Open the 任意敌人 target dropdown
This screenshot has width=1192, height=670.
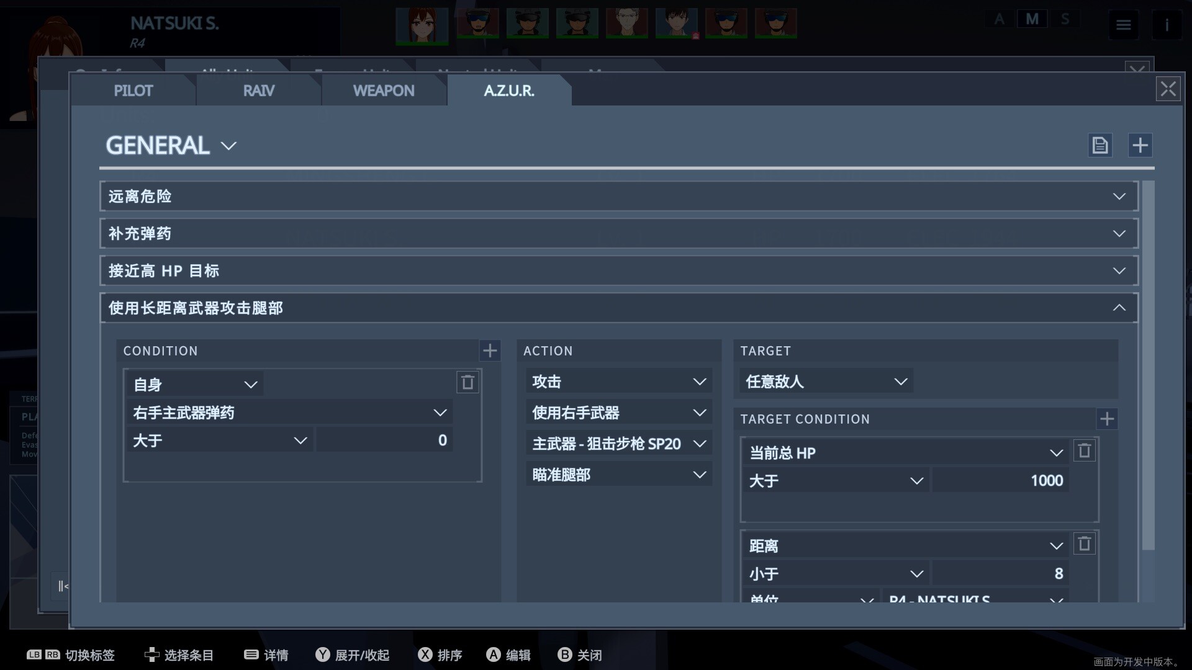[x=826, y=382]
